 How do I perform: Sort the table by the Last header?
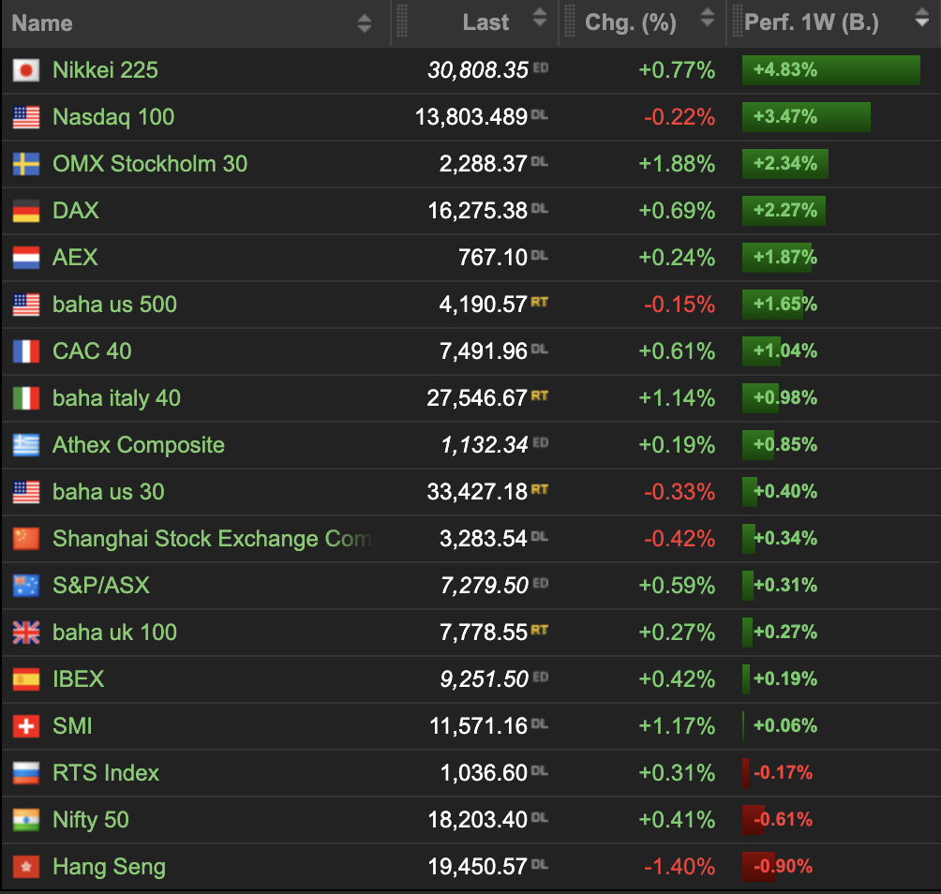[x=485, y=22]
